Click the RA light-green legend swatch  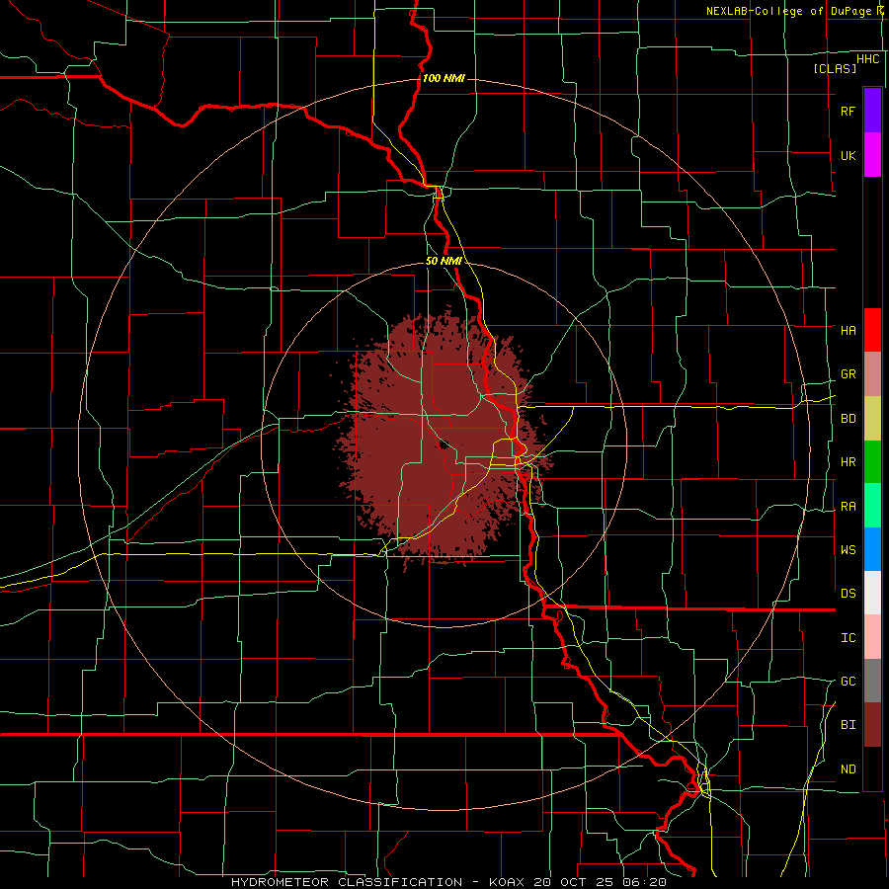pos(872,506)
